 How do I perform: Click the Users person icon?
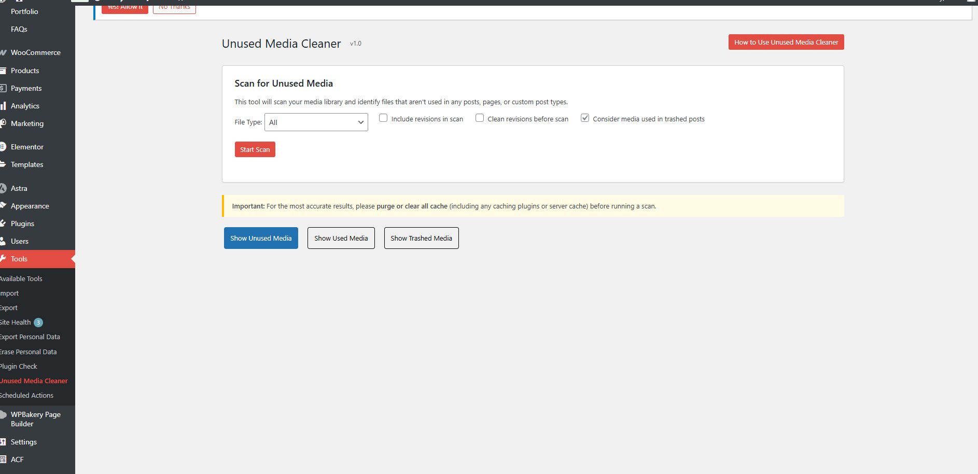(3, 241)
